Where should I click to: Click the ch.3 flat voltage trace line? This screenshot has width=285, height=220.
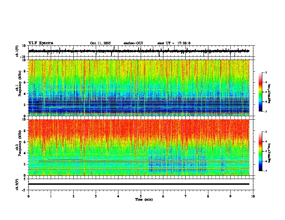tap(139, 184)
